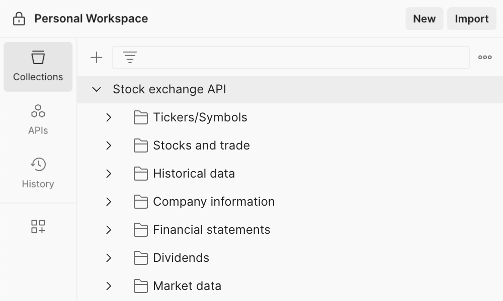503x301 pixels.
Task: Open the APIs sidebar section
Action: pyautogui.click(x=38, y=119)
